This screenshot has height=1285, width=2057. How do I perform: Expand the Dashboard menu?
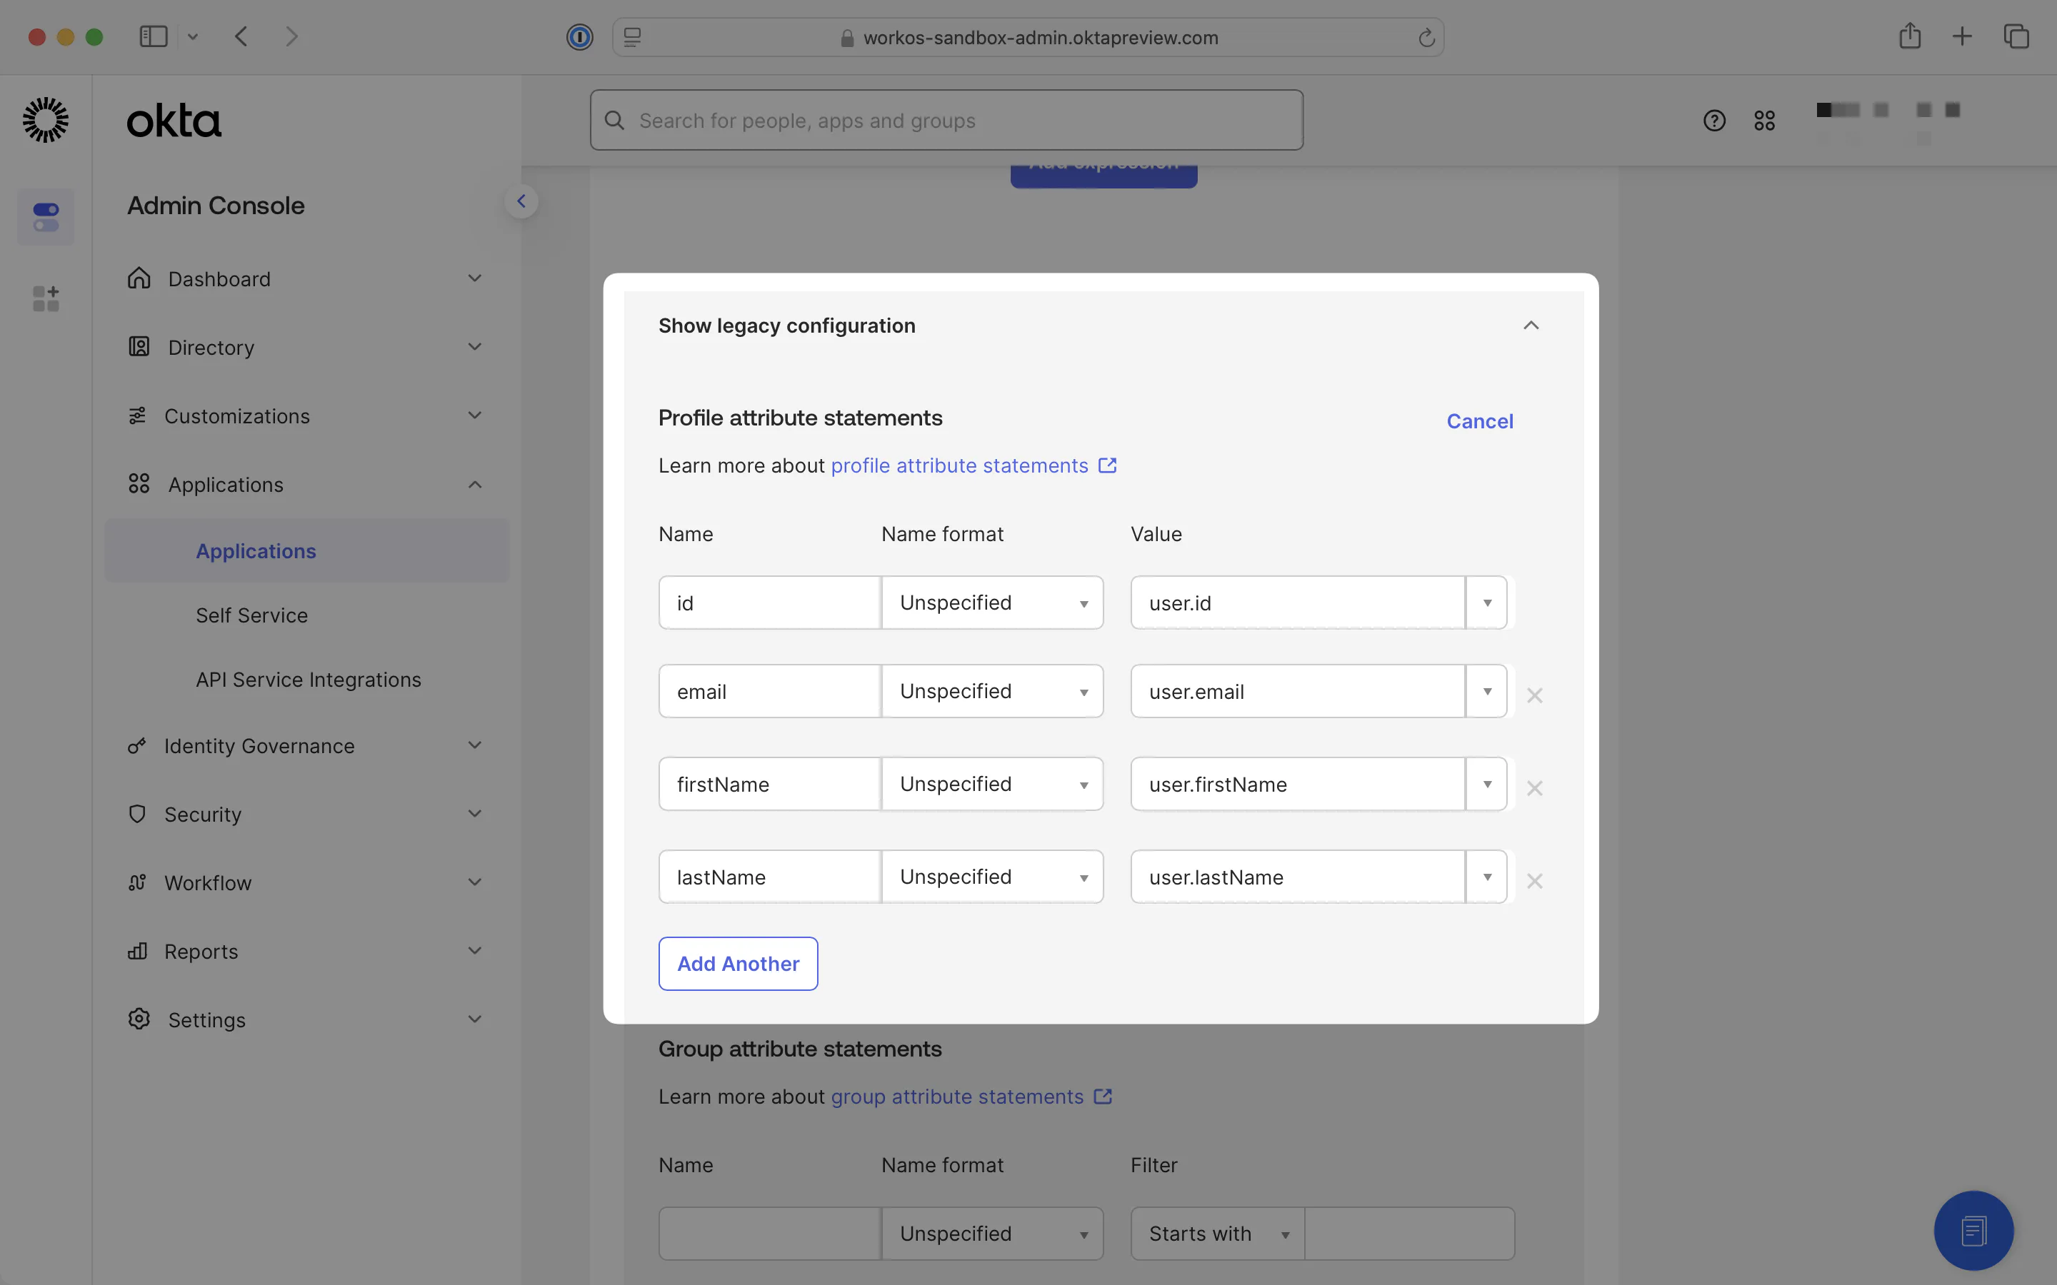[x=475, y=278]
